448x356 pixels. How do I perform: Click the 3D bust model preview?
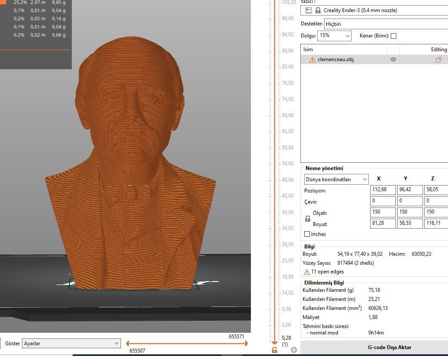(x=130, y=163)
